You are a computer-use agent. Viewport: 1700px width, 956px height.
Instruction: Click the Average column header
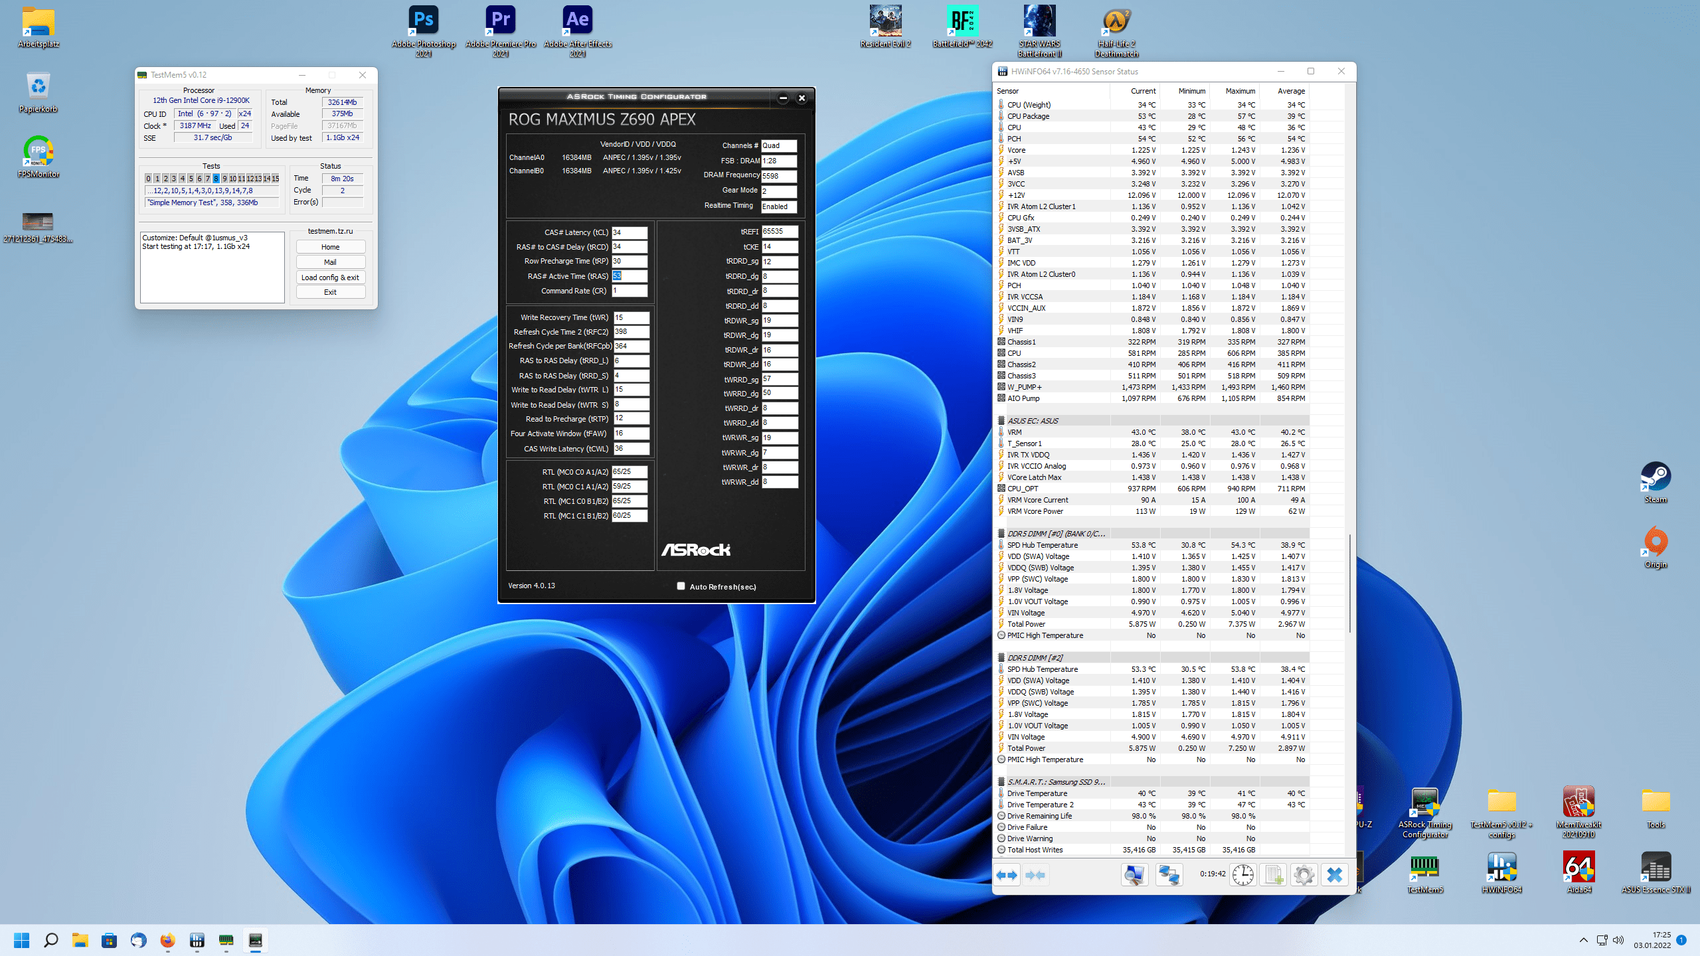pyautogui.click(x=1284, y=91)
